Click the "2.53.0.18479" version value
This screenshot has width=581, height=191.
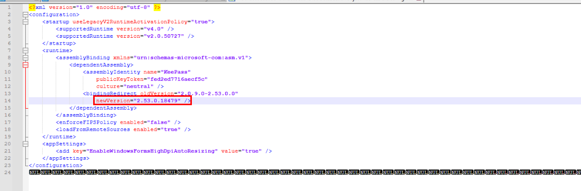click(x=157, y=101)
